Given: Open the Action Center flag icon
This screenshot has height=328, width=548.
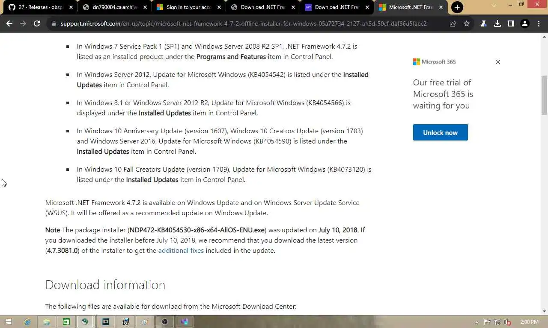Looking at the screenshot, I should click(487, 322).
